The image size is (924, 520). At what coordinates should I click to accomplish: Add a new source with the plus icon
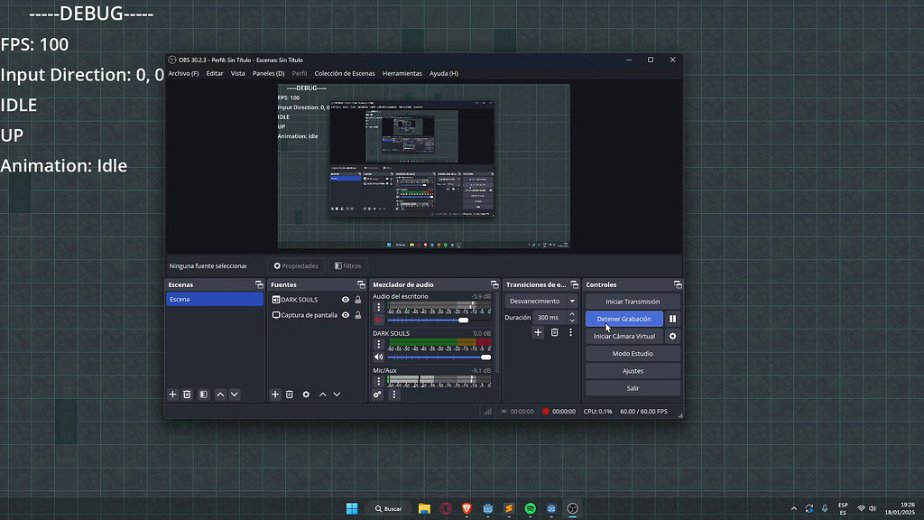point(275,395)
